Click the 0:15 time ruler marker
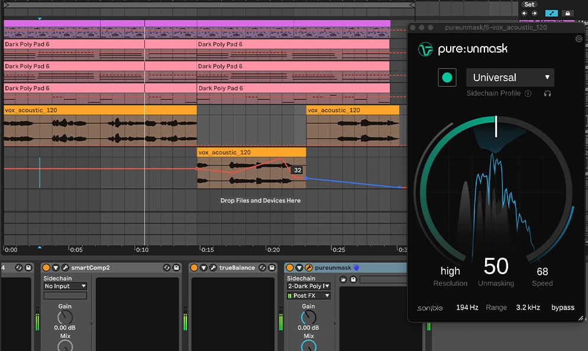The width and height of the screenshot is (588, 351). (207, 250)
